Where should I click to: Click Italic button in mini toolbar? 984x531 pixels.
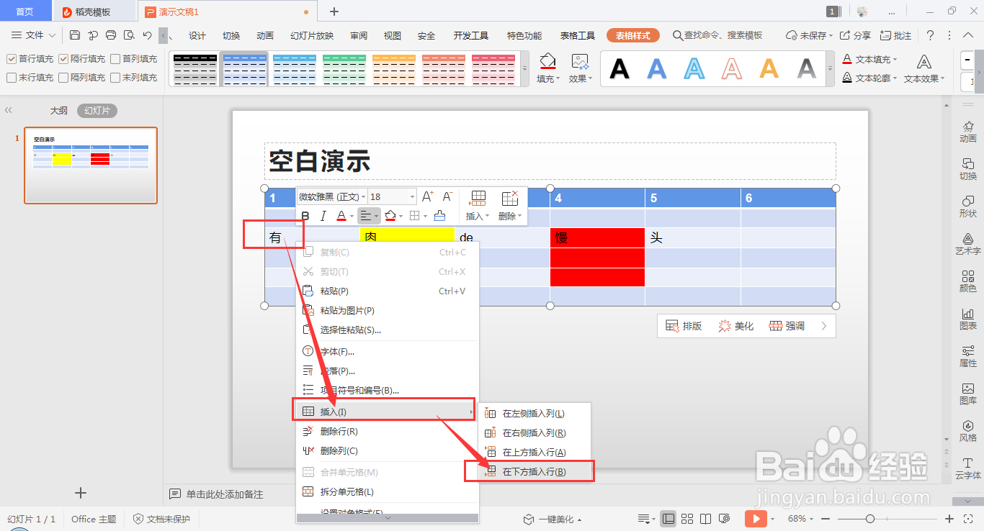coord(323,216)
